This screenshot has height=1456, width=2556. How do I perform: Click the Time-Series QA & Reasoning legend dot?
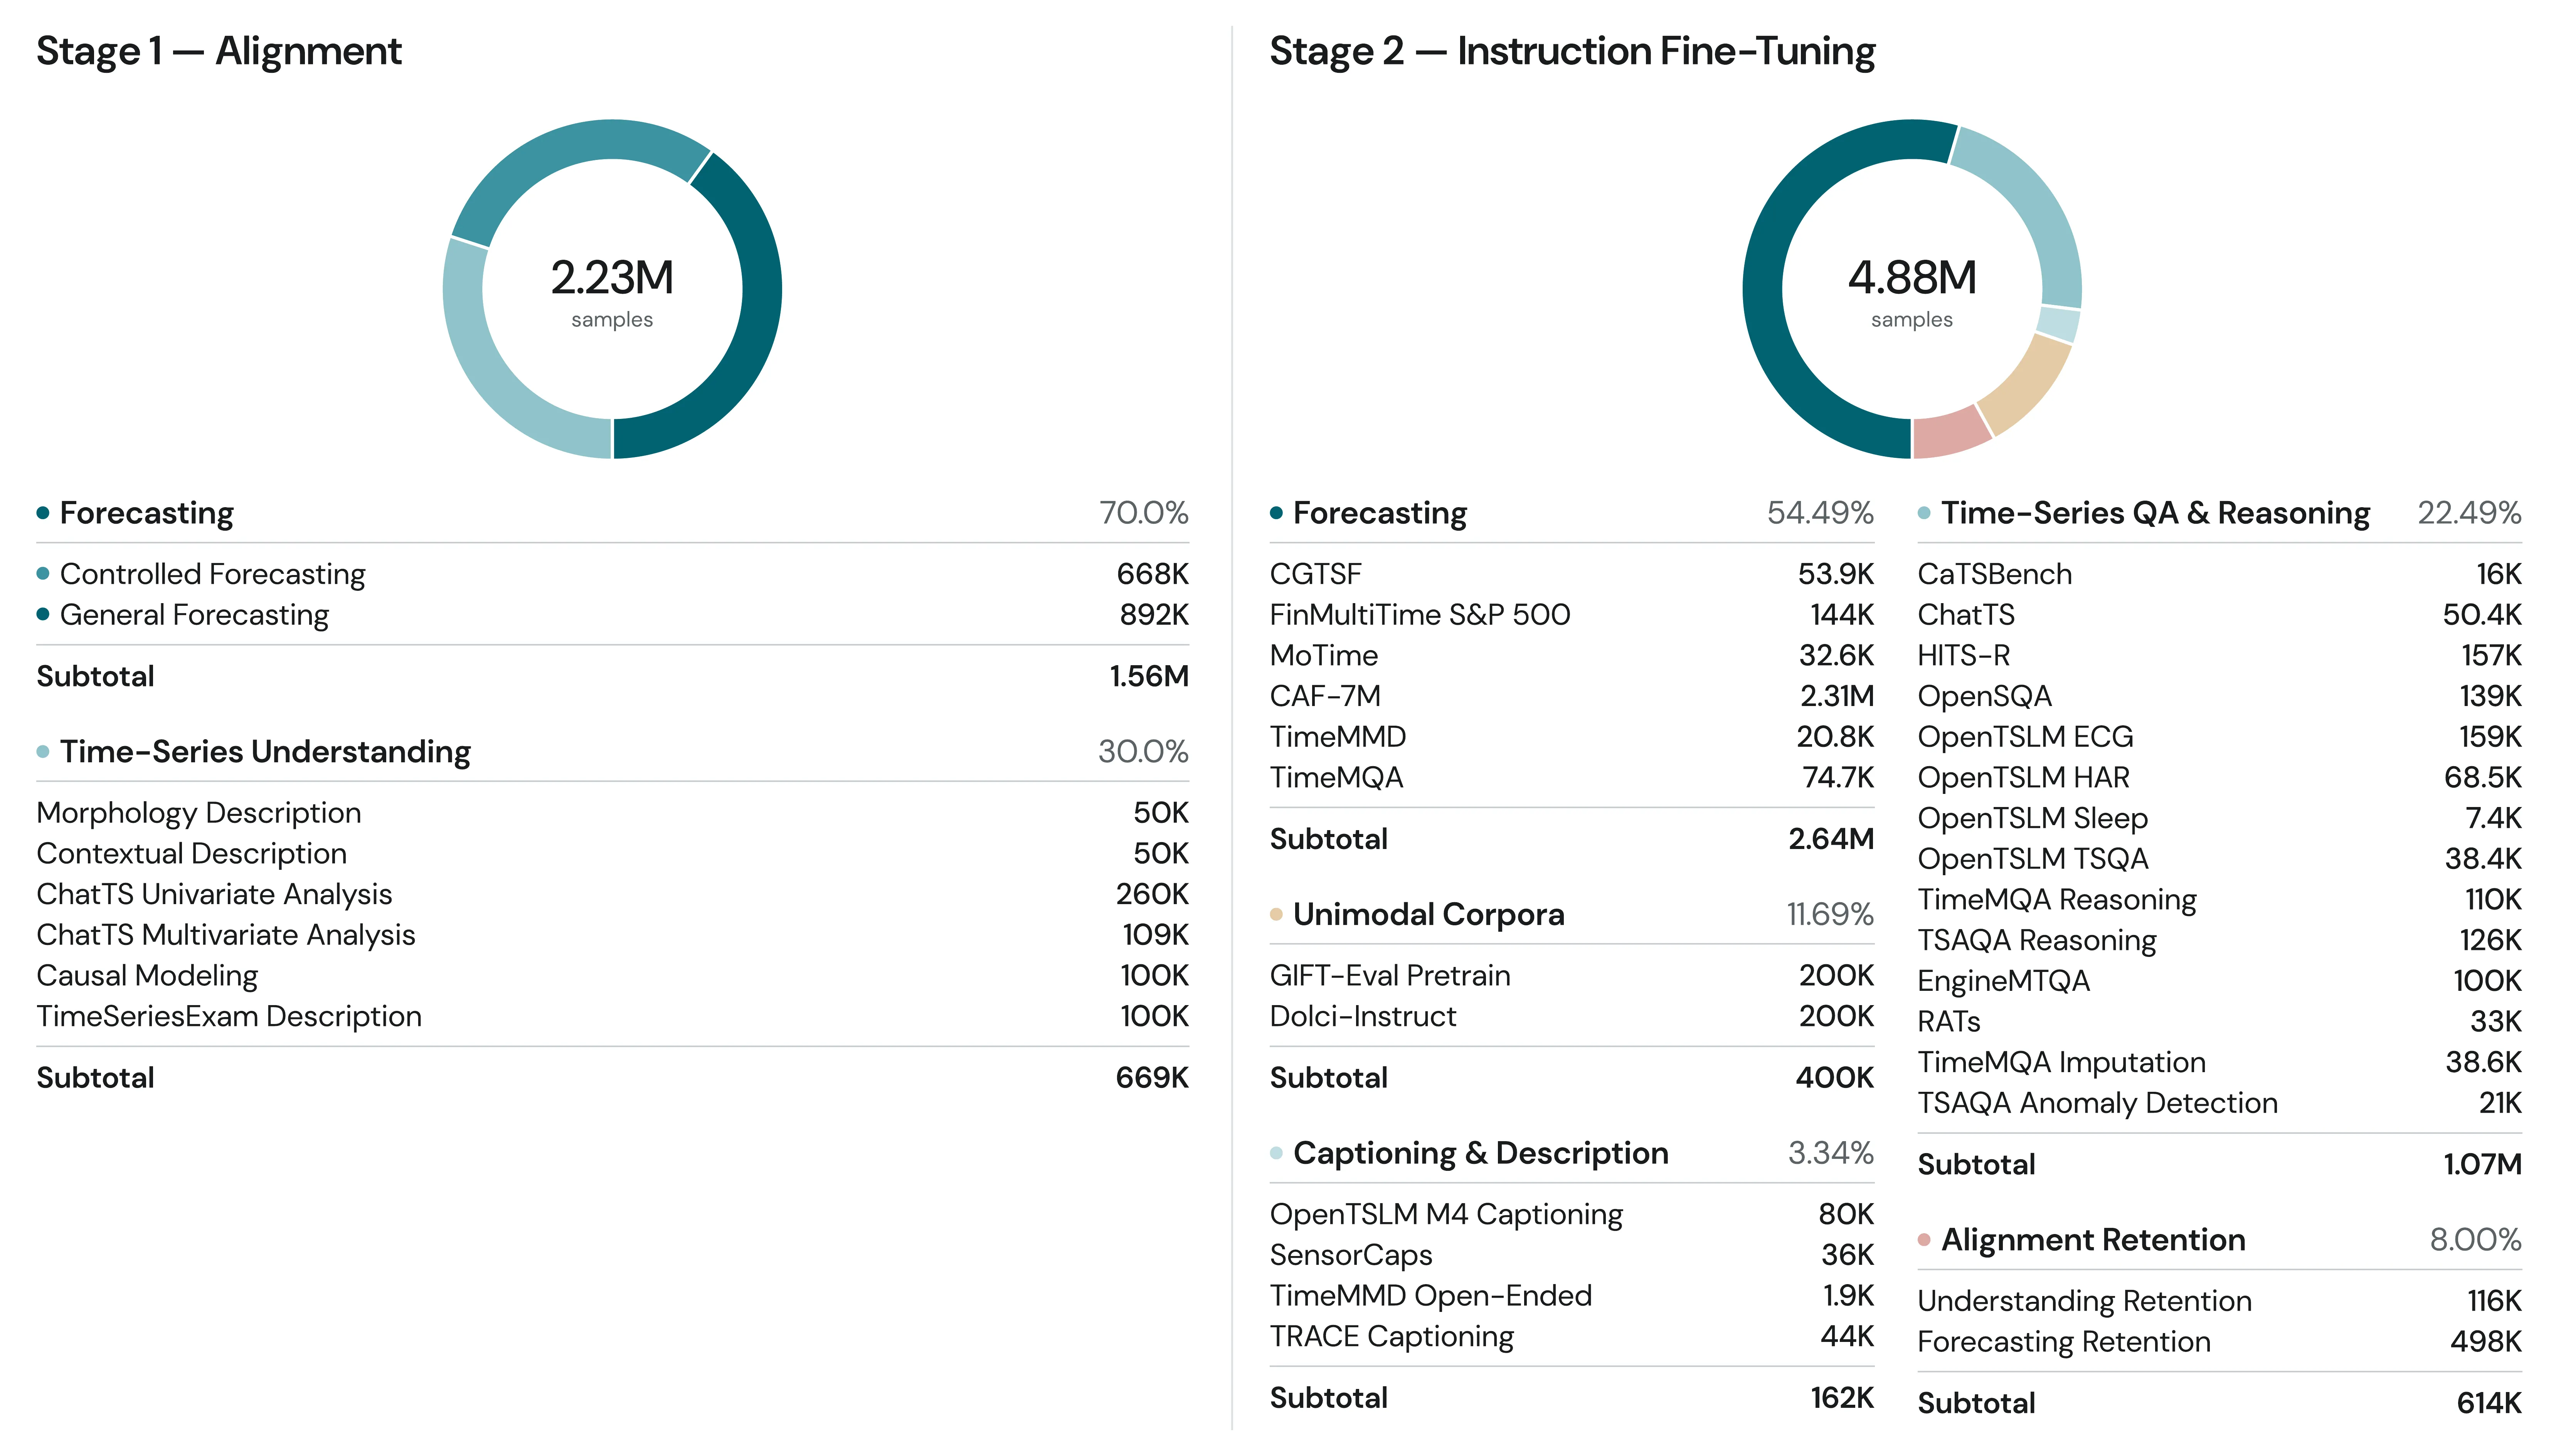tap(1924, 513)
